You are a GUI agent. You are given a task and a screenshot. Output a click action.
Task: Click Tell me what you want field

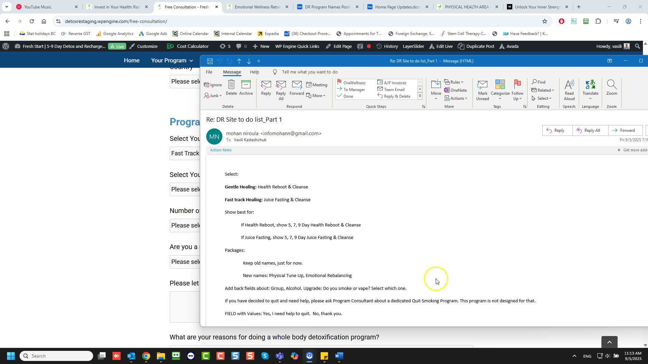point(309,72)
